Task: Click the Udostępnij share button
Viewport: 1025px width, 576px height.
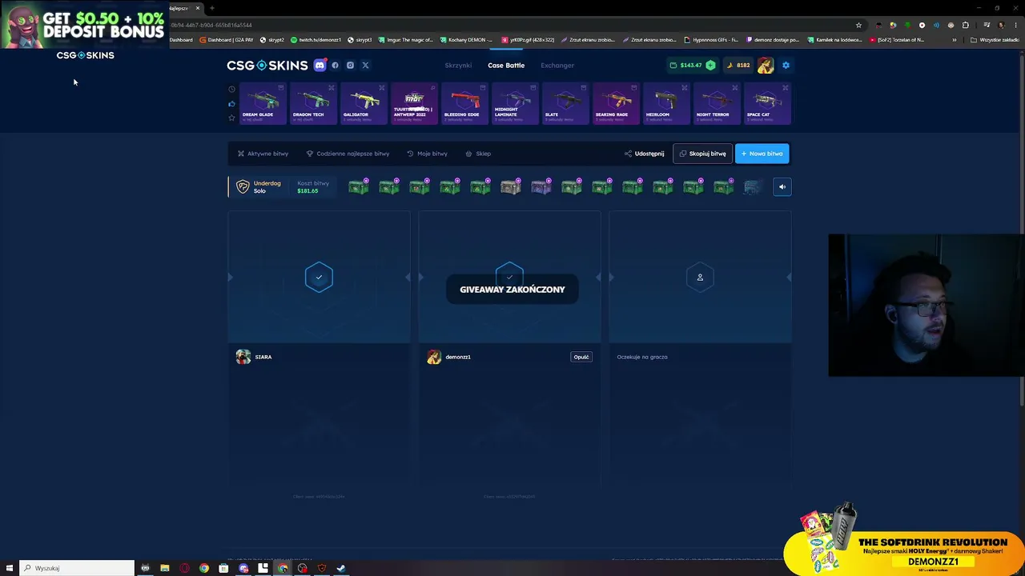Action: [x=644, y=154]
